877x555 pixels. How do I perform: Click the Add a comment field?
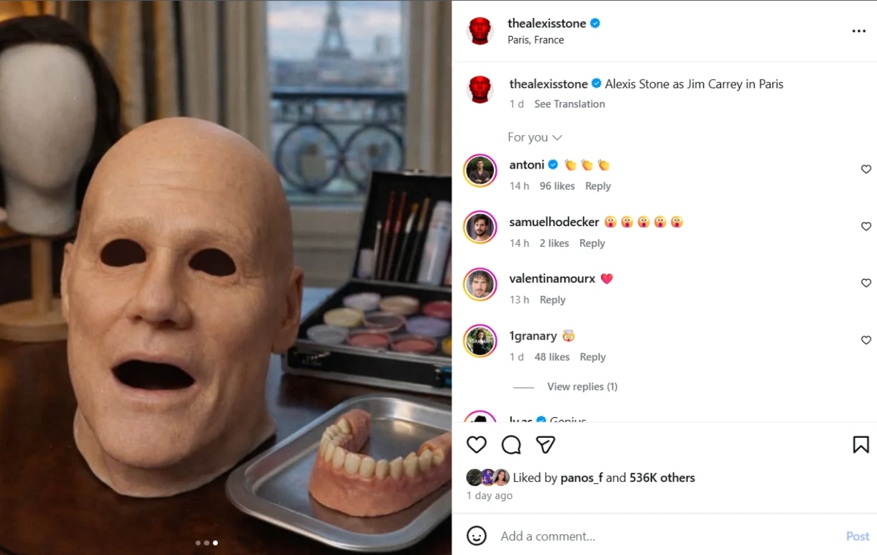[x=669, y=536]
